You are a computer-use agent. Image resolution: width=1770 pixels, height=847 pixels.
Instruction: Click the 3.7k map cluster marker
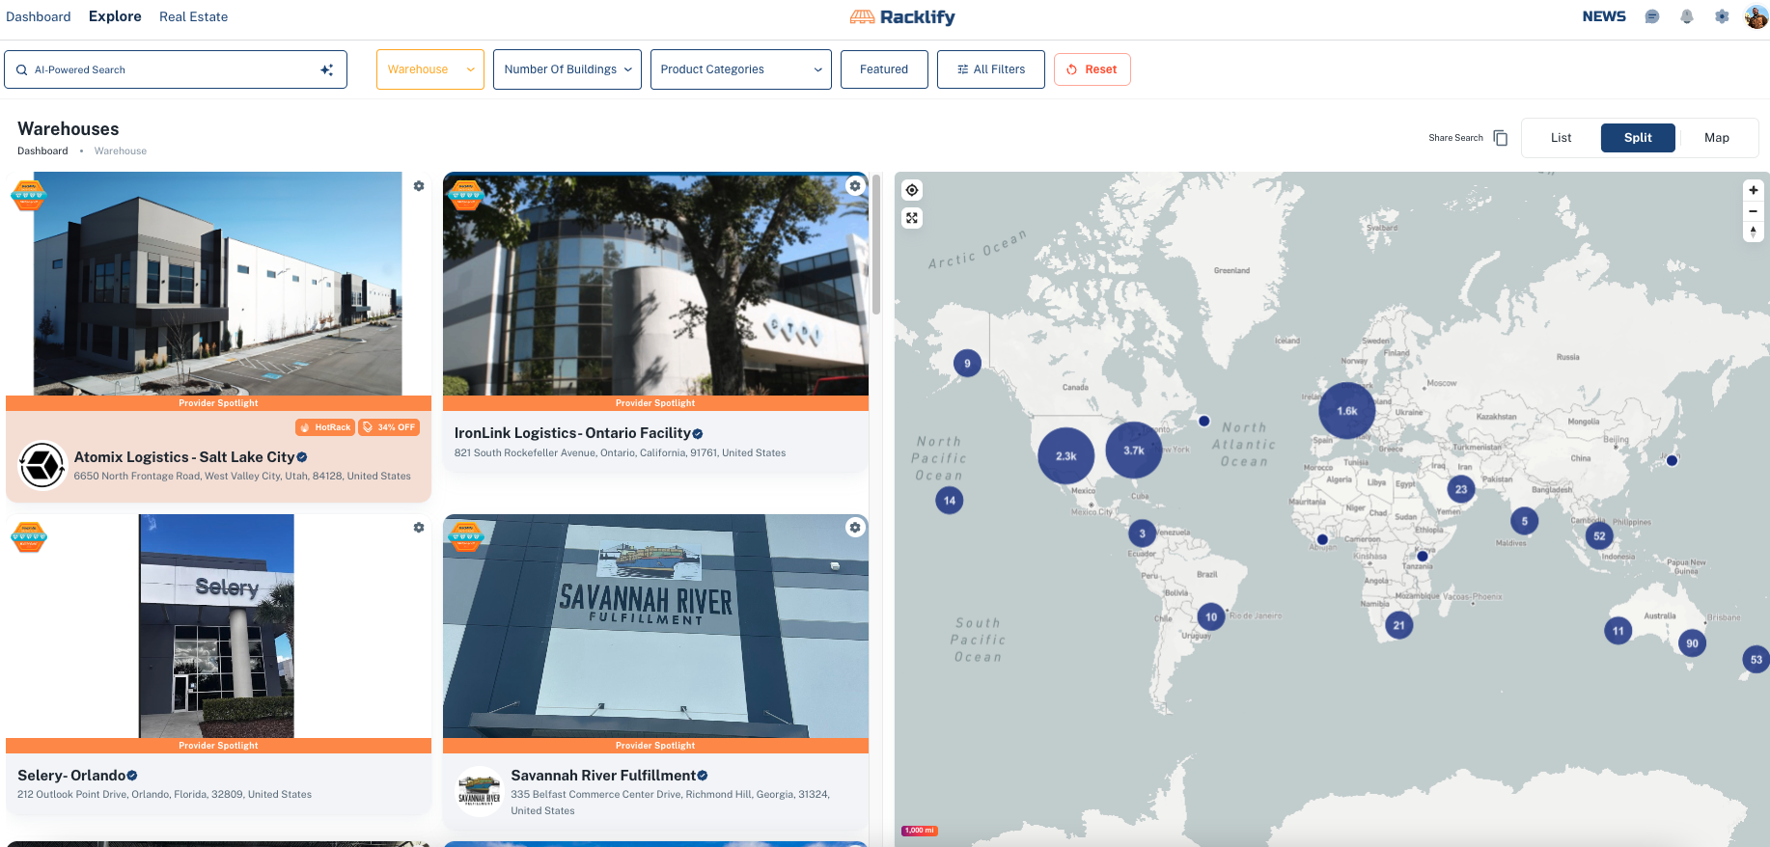click(x=1134, y=450)
